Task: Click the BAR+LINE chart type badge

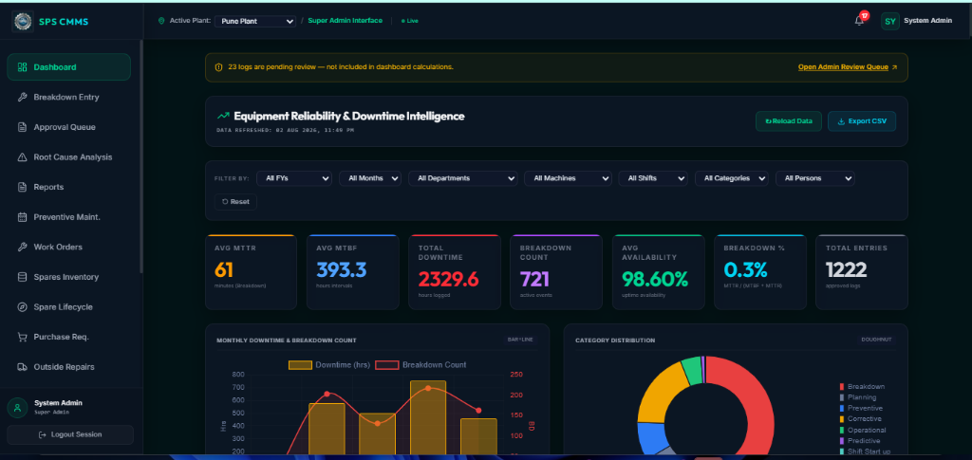Action: pos(520,340)
